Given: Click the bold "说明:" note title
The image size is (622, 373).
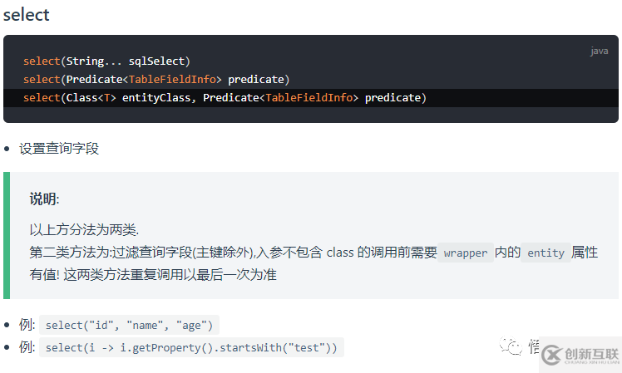Looking at the screenshot, I should (x=44, y=199).
